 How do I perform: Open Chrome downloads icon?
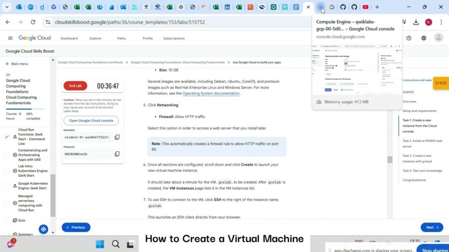tap(416, 22)
